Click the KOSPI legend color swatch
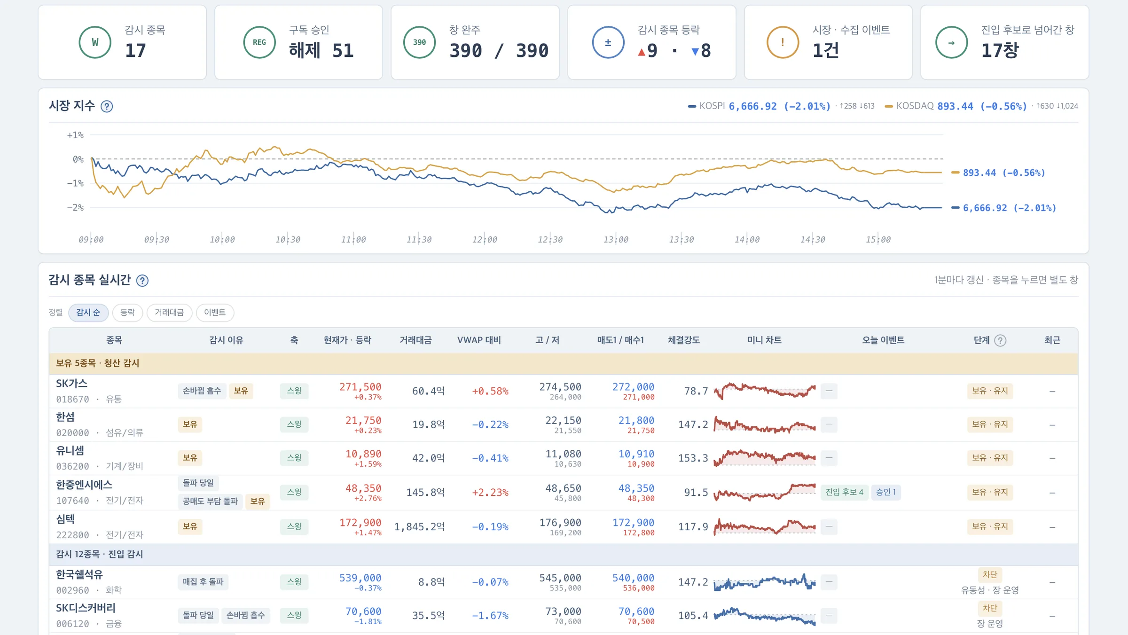This screenshot has width=1128, height=635. click(692, 106)
